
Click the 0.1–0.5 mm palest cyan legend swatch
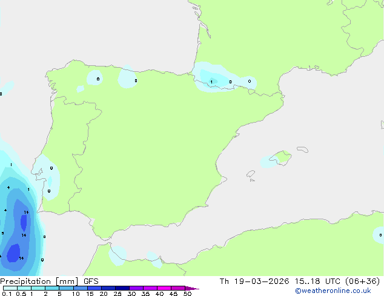[10, 288]
